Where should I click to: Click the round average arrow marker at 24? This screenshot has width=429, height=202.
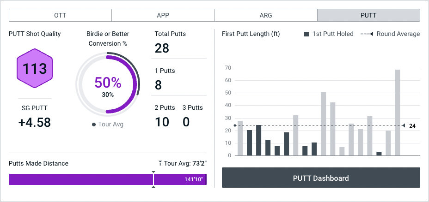(404, 125)
